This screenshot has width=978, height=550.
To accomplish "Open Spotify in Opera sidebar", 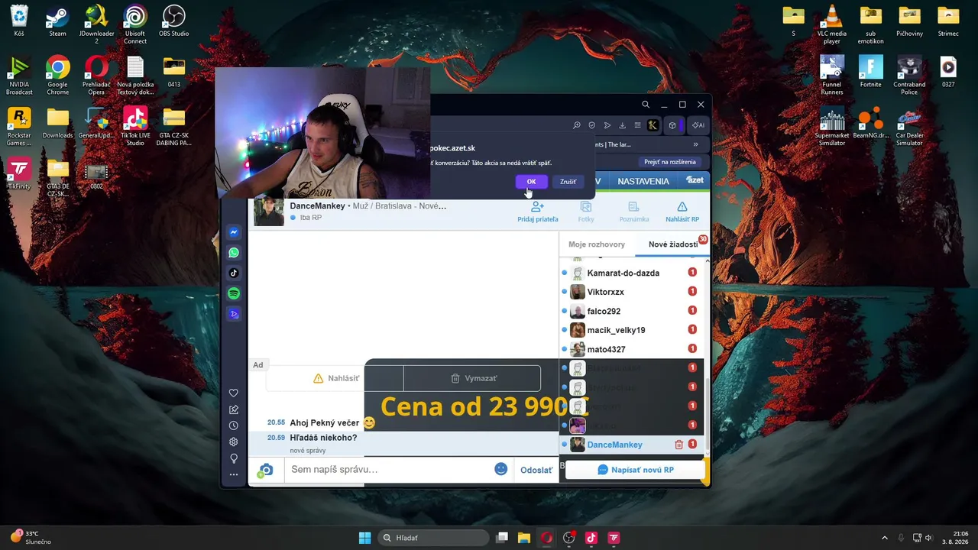I will tap(234, 293).
